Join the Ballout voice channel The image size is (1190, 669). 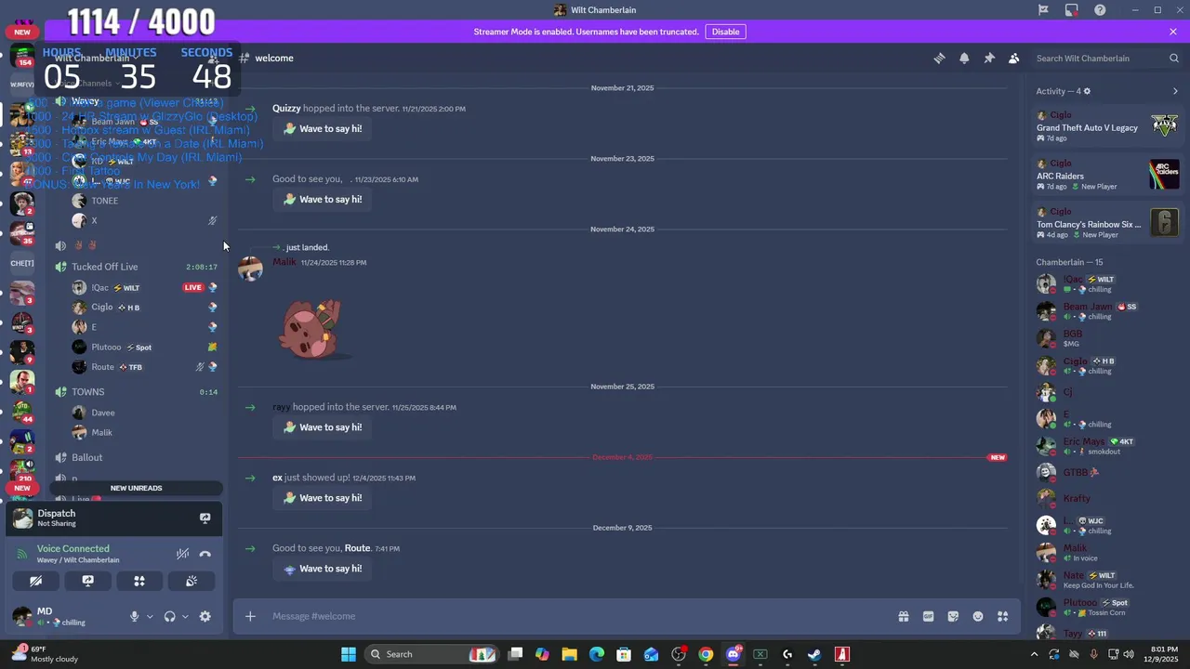click(x=136, y=457)
